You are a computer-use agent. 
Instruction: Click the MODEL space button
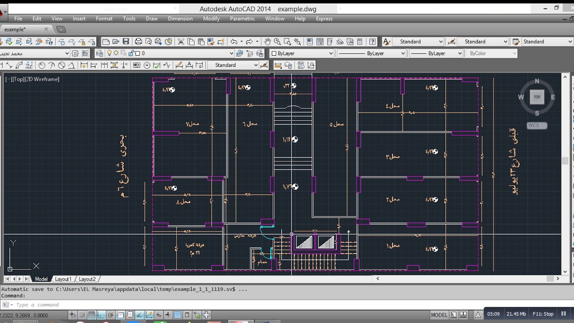tap(439, 315)
